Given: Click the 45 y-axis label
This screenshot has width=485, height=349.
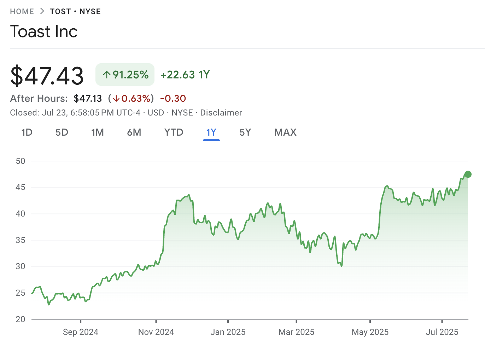Looking at the screenshot, I should click(x=21, y=187).
